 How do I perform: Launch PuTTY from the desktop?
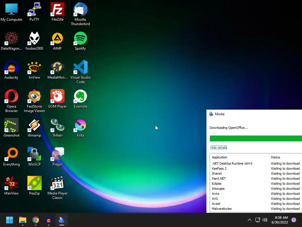34,12
